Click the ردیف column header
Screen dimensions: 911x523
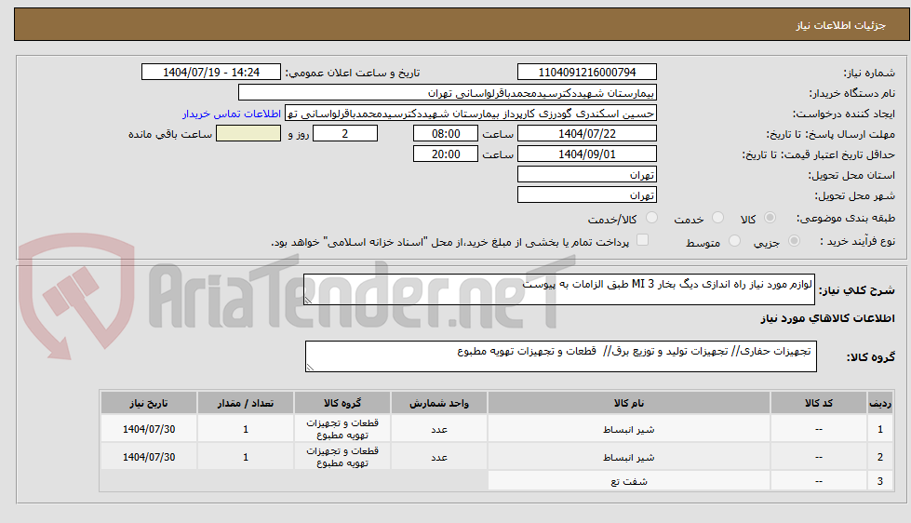coord(879,403)
